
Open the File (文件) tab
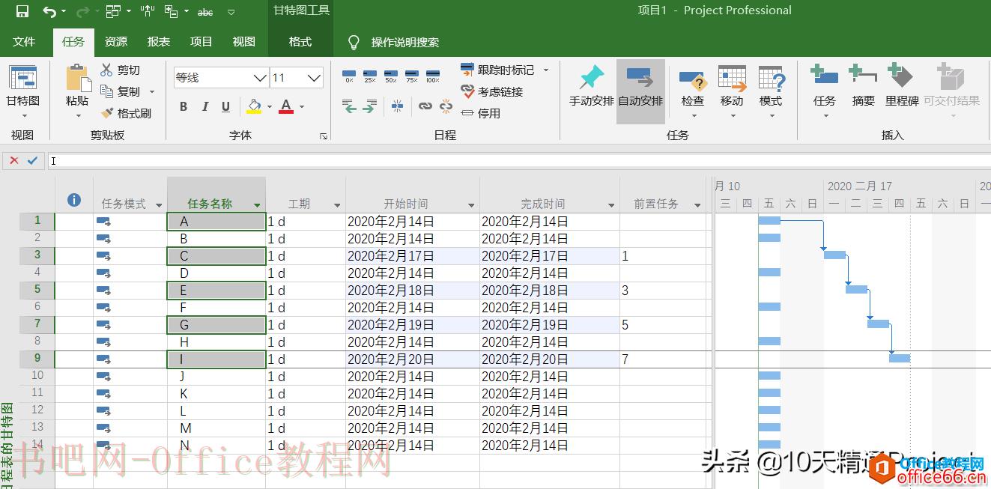[24, 42]
